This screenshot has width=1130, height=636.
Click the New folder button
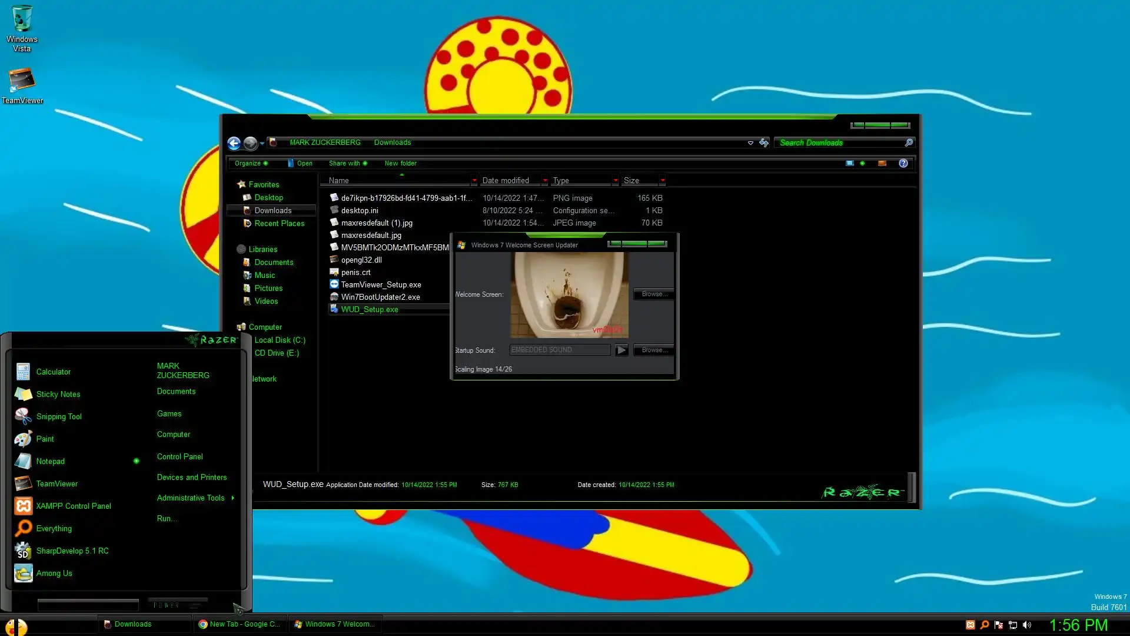tap(400, 163)
